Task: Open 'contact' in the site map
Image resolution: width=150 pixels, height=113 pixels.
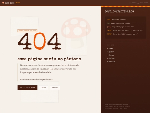Action: coord(111,62)
